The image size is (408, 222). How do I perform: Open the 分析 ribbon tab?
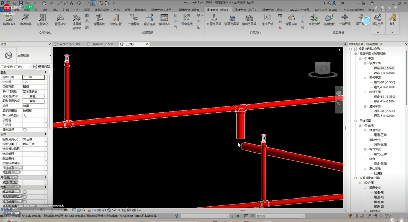(77, 10)
